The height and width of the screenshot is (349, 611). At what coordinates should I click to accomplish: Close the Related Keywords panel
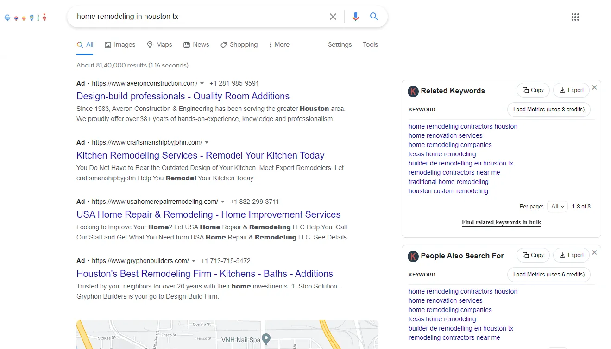click(x=594, y=87)
